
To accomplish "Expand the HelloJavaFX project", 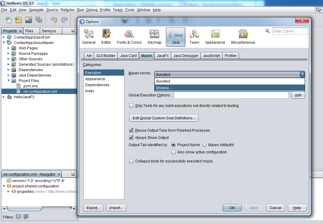I will 3,97.
